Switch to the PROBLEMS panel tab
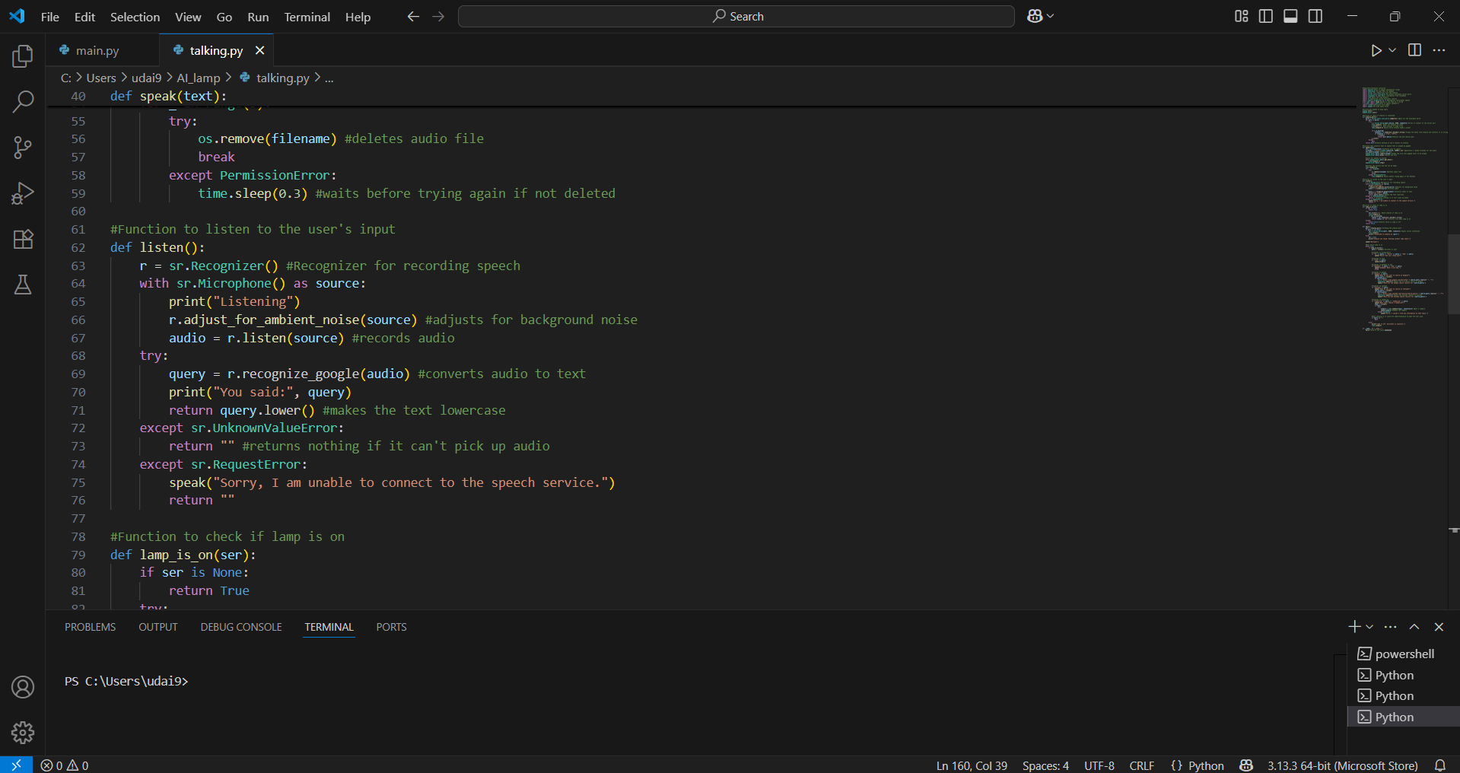 tap(90, 627)
